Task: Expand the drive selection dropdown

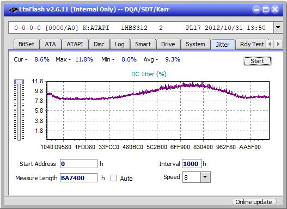Action: click(278, 28)
